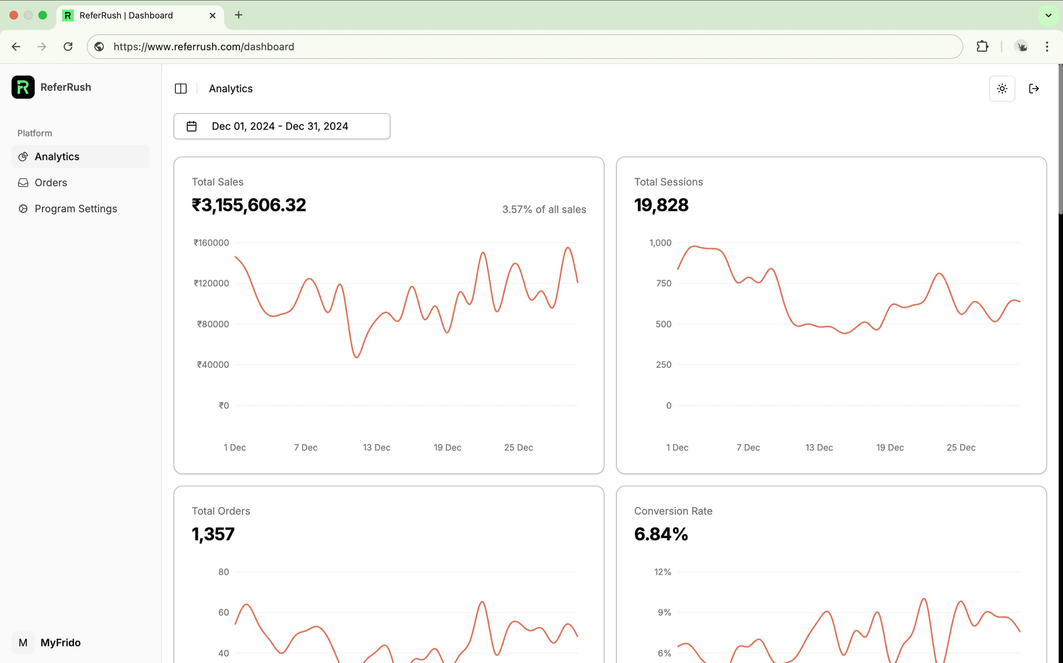This screenshot has width=1063, height=663.
Task: Click the browser profile avatar
Action: tap(1021, 47)
